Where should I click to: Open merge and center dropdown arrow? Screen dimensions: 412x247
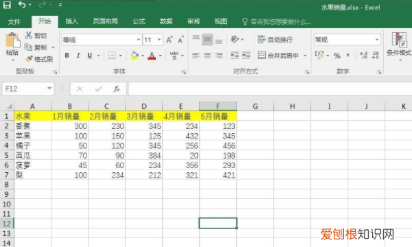305,56
